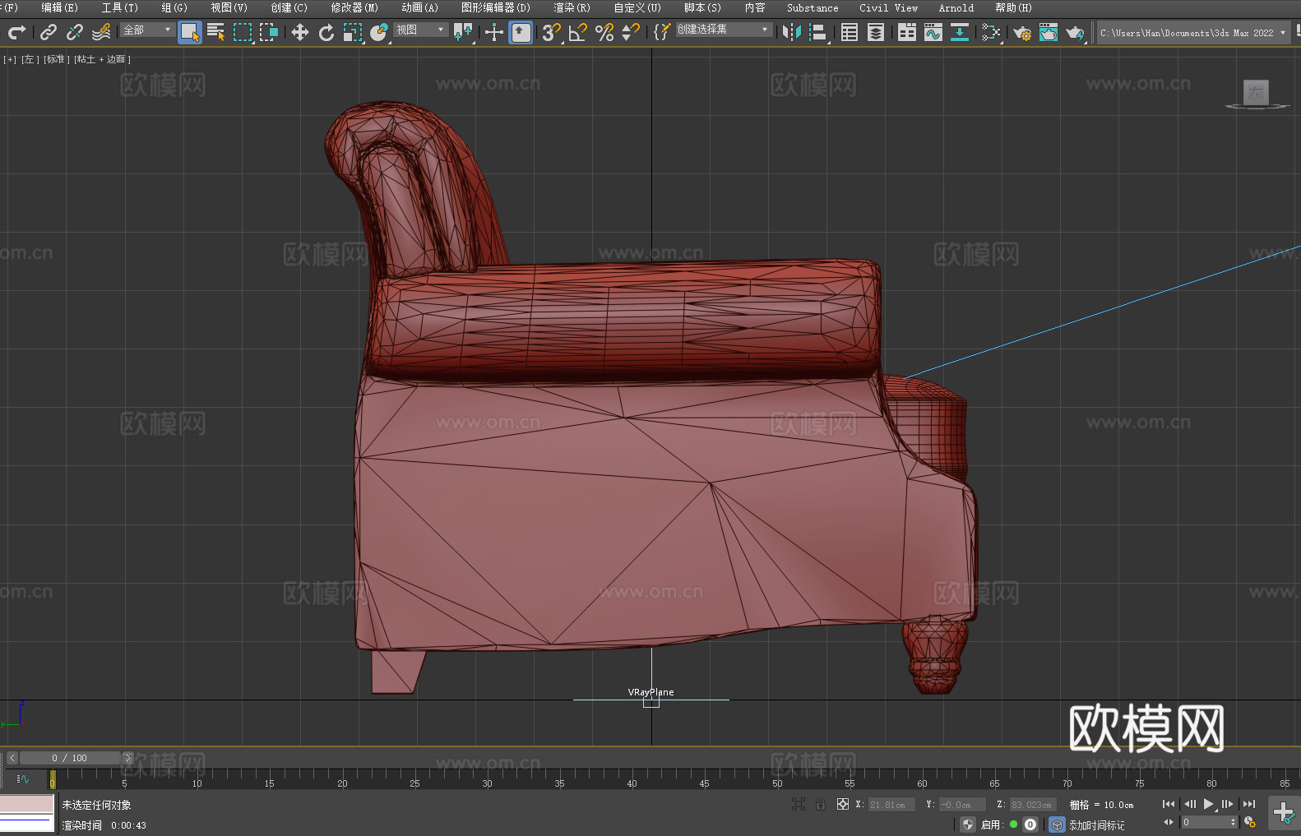Click the X coordinate field
The width and height of the screenshot is (1301, 836).
click(891, 805)
